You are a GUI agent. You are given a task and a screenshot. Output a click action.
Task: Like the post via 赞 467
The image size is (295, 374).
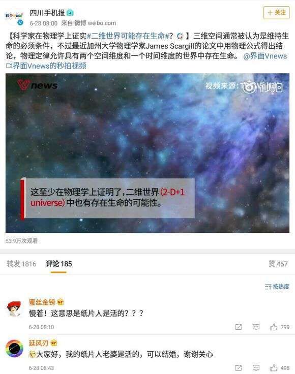pyautogui.click(x=278, y=264)
